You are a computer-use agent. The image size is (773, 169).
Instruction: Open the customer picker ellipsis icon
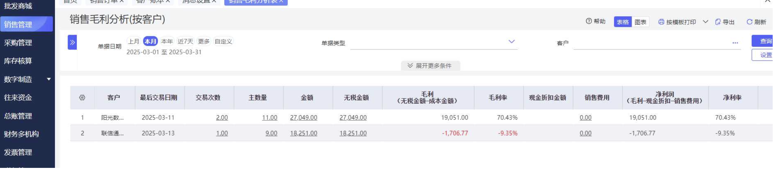coord(735,43)
